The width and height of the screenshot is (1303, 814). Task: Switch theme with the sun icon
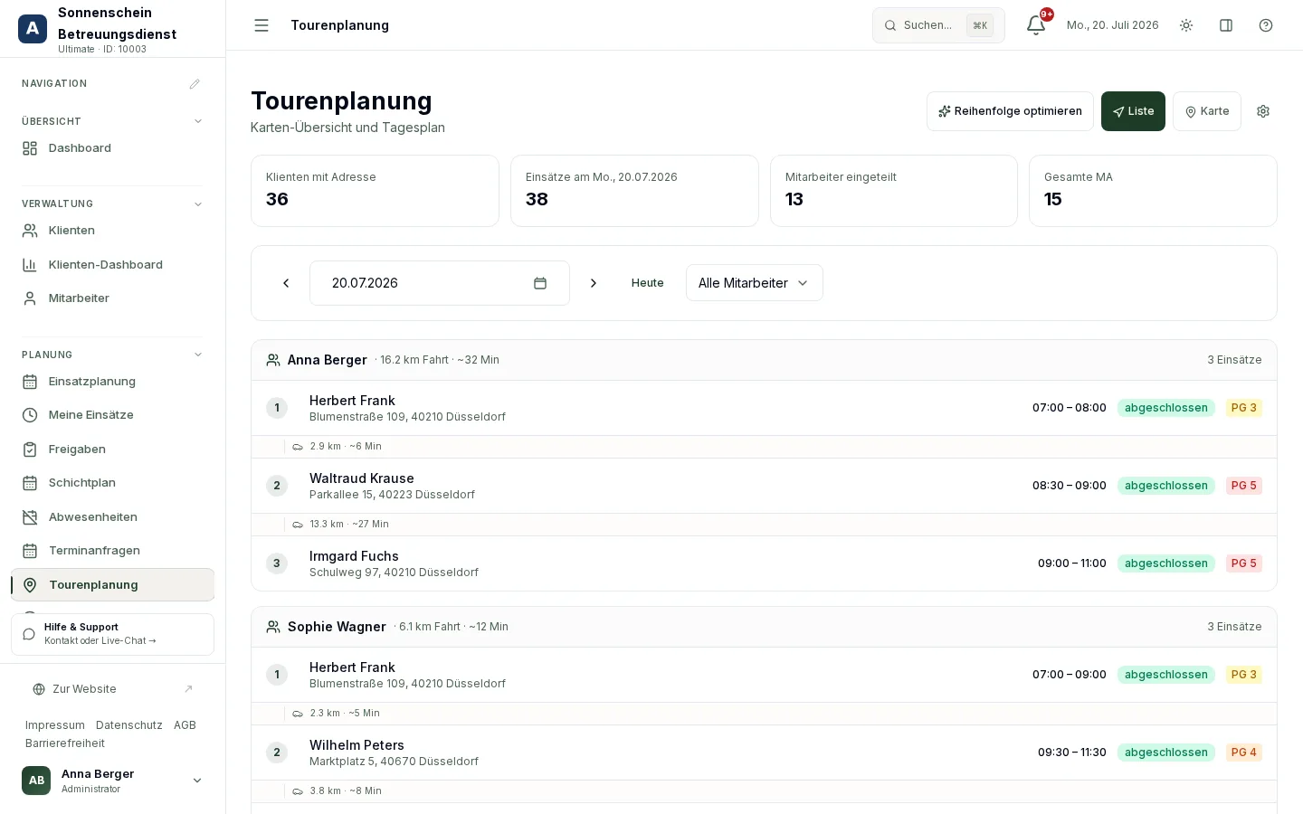(1186, 25)
